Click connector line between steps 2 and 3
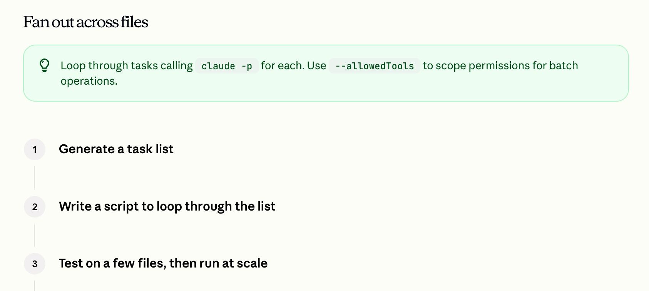 [x=34, y=235]
